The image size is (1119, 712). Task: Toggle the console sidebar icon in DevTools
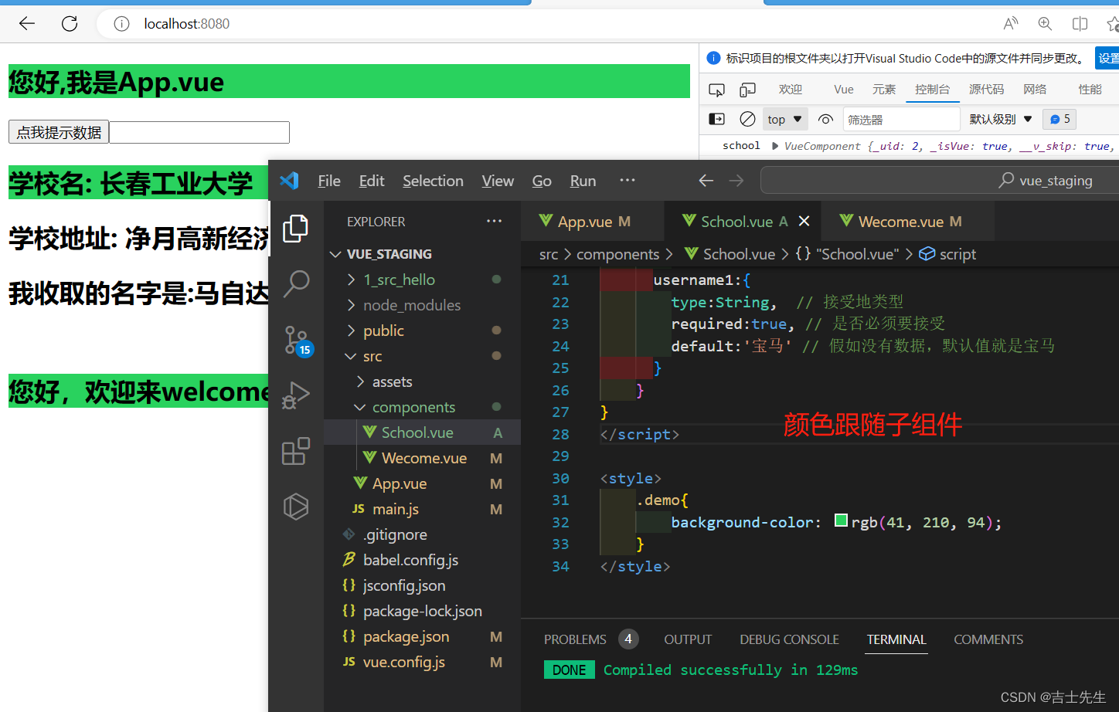click(716, 119)
